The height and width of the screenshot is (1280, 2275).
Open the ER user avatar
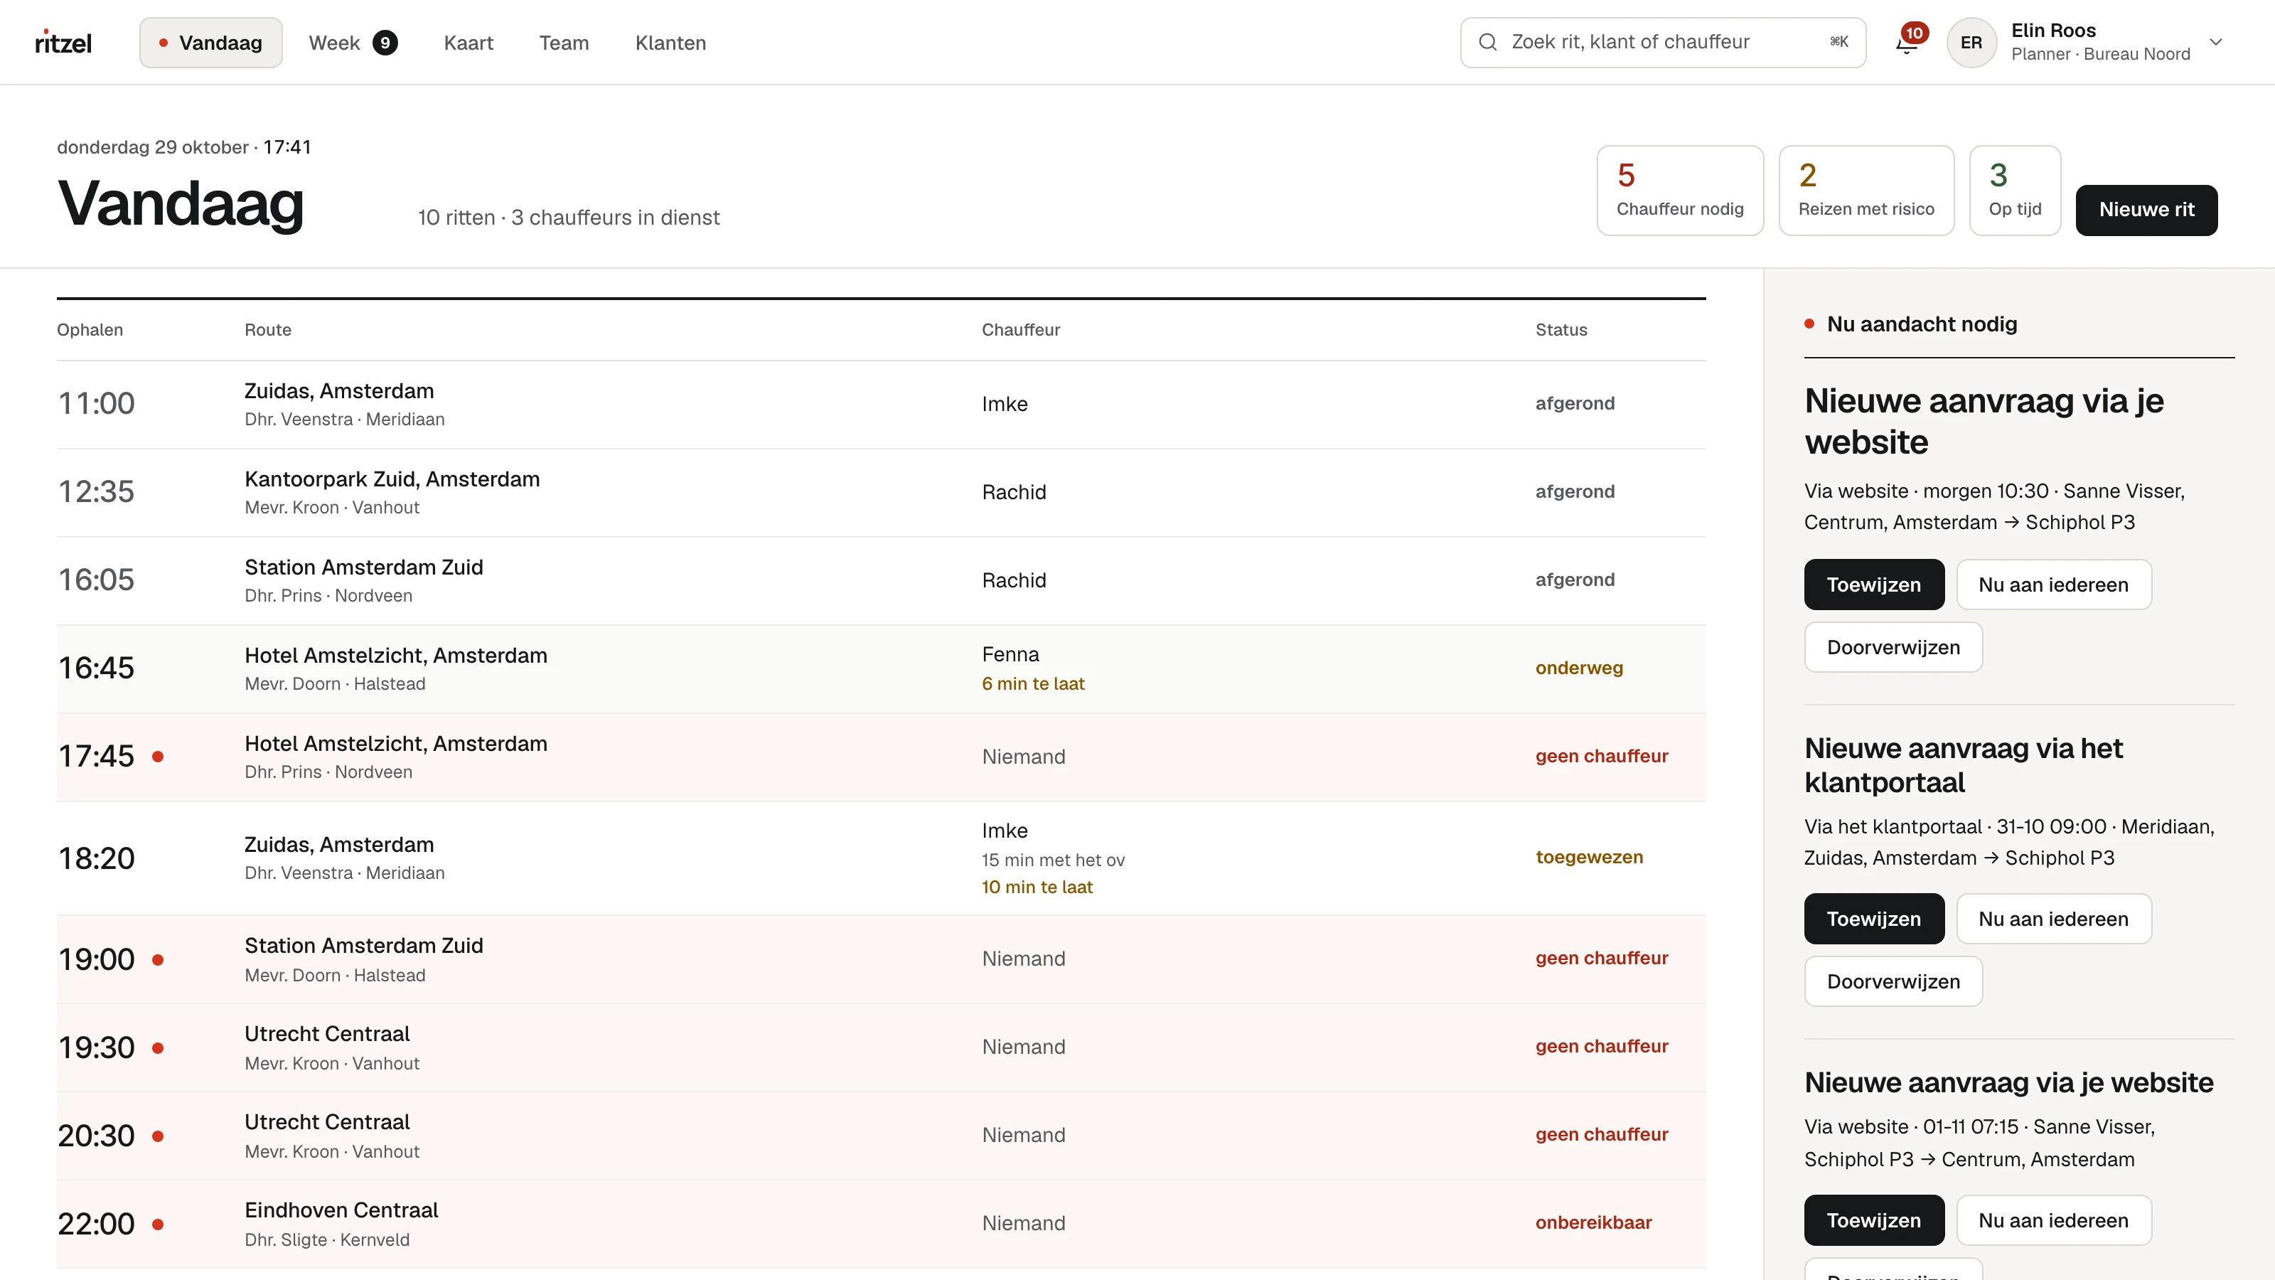pyautogui.click(x=1971, y=43)
